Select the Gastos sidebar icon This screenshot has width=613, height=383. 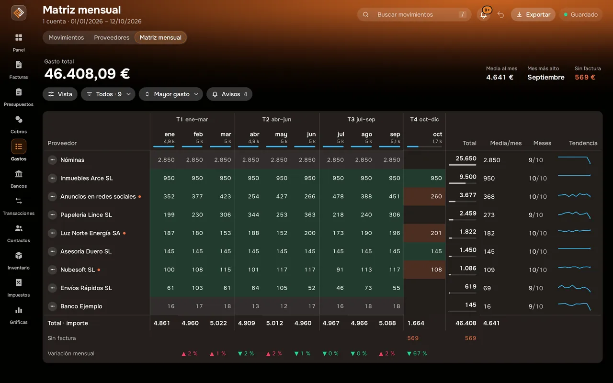[19, 147]
